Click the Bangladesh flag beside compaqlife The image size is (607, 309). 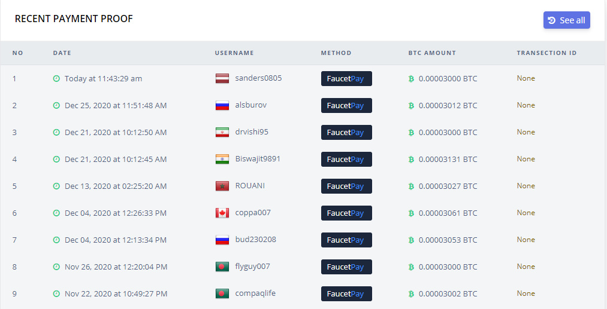tap(222, 294)
